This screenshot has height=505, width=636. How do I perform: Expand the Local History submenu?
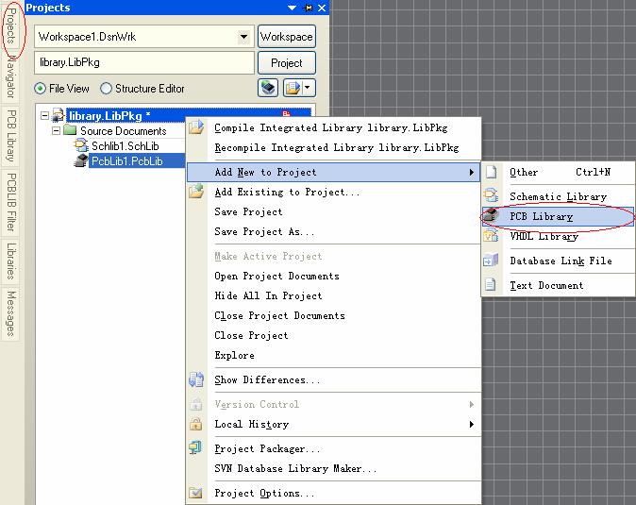471,424
